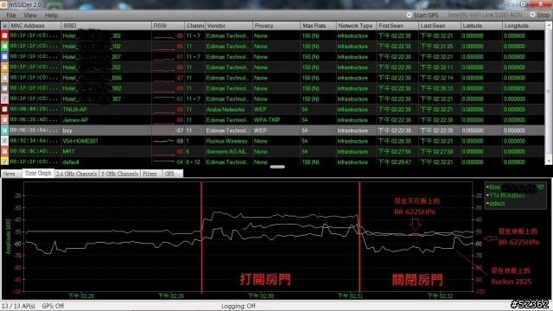Sort by Max Rate column header

pyautogui.click(x=318, y=26)
